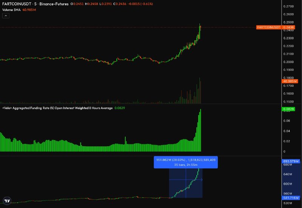Select the Velo Aggregated Funding Rate legend
Screen dimensions: 302x208
(57, 108)
